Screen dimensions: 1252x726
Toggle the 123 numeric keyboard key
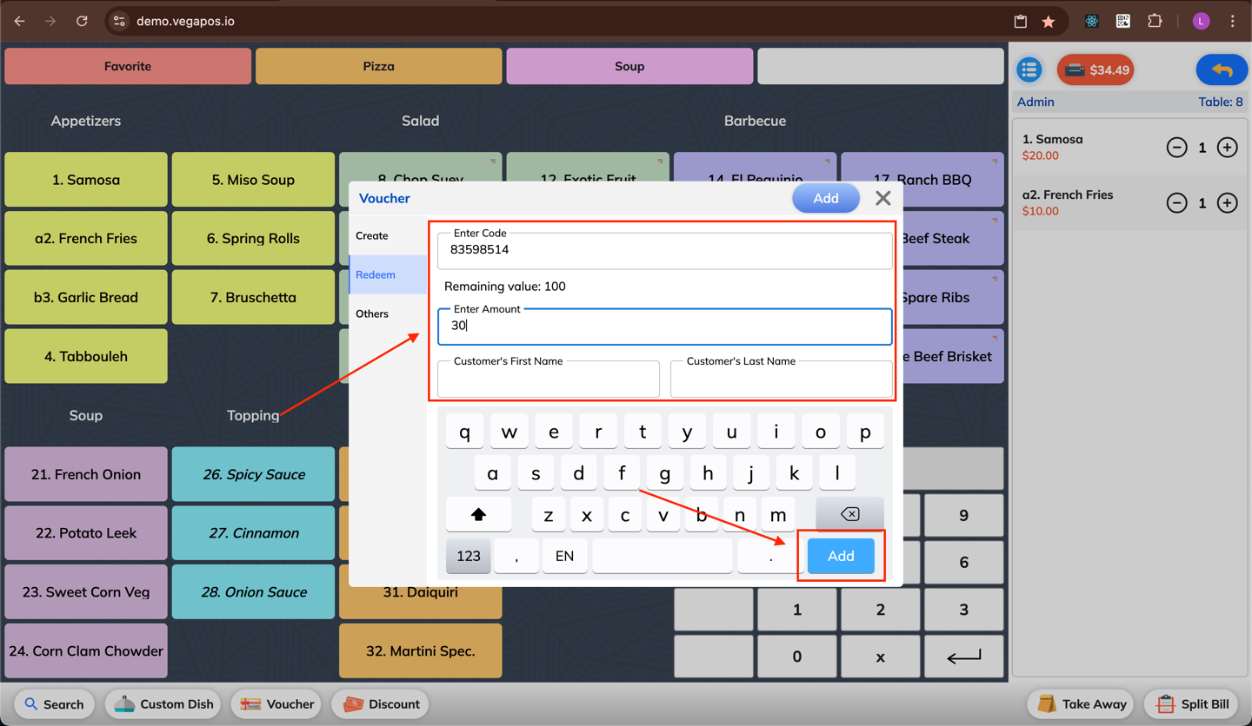tap(468, 556)
